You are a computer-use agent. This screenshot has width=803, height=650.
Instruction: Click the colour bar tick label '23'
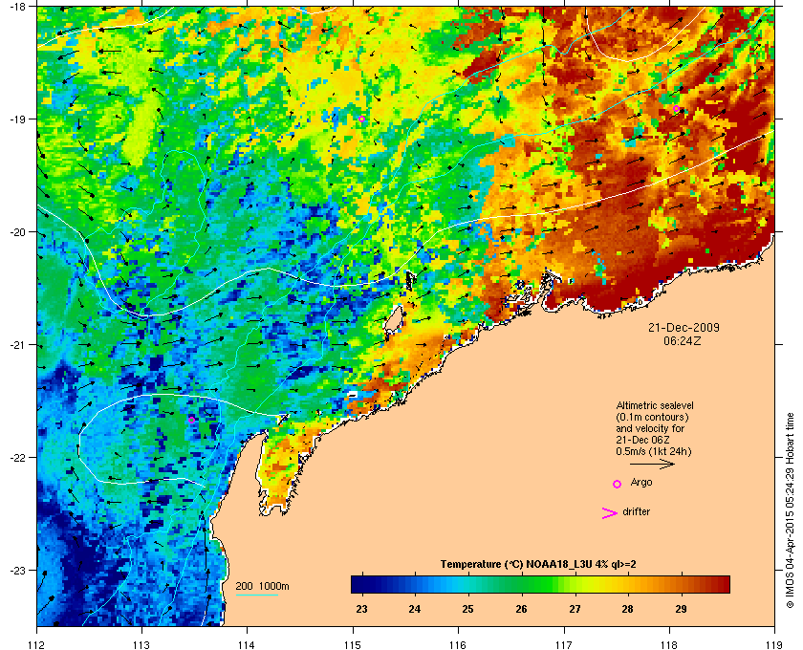point(361,609)
